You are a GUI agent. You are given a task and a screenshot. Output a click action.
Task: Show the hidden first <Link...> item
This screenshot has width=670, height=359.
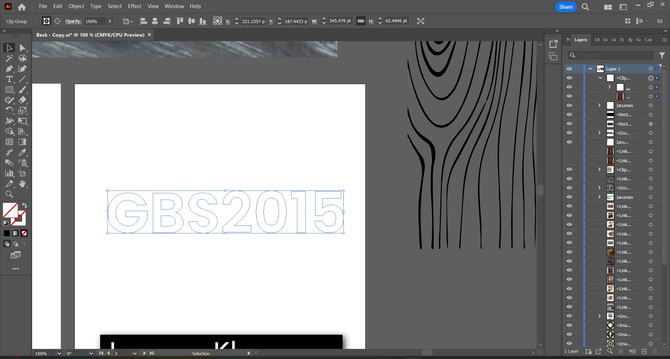pyautogui.click(x=569, y=151)
